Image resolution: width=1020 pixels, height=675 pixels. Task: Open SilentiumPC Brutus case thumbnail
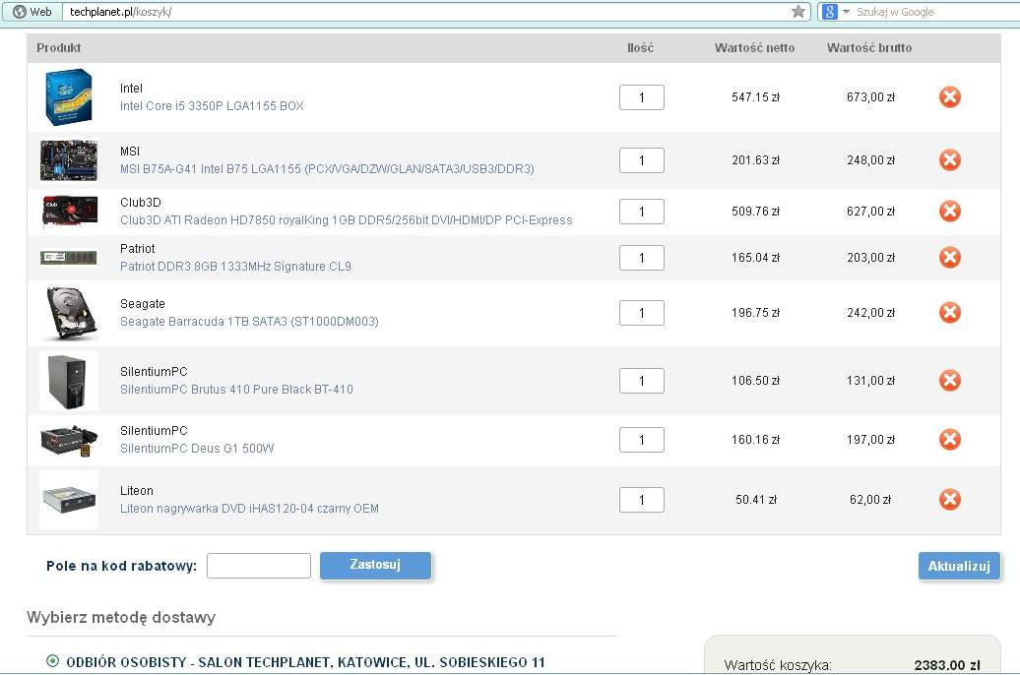point(69,381)
